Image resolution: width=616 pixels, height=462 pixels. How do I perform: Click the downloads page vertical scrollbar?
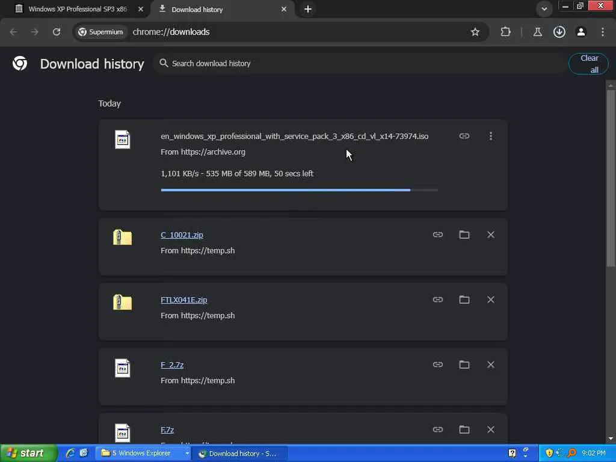click(611, 179)
